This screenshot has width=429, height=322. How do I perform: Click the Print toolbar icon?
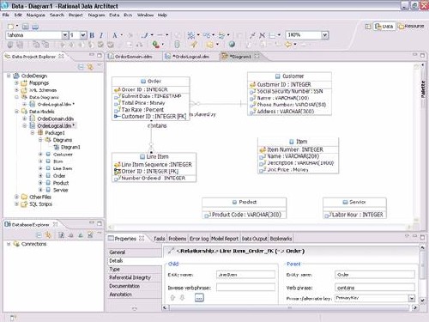[35, 27]
